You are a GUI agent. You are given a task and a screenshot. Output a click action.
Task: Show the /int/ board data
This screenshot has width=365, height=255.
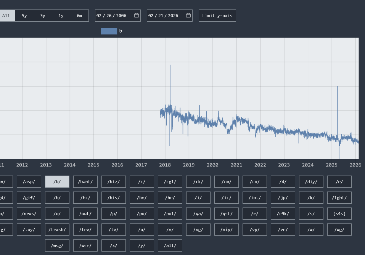(x=255, y=198)
